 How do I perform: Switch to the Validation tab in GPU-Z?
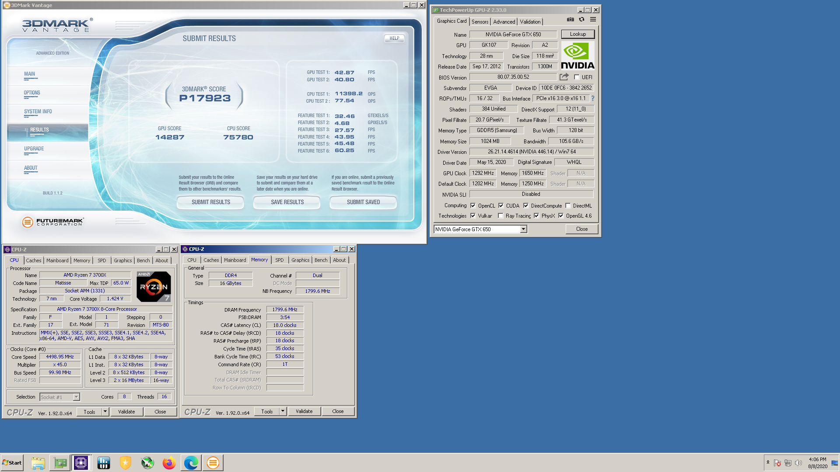(530, 22)
